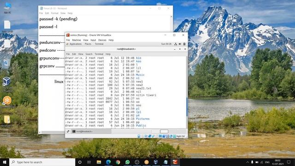Open Microsoft Edge from the taskbar

[108, 162]
